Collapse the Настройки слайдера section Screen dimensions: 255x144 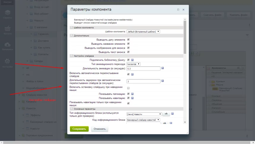(71, 56)
